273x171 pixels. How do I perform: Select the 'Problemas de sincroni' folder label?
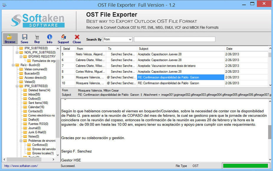[42, 141]
